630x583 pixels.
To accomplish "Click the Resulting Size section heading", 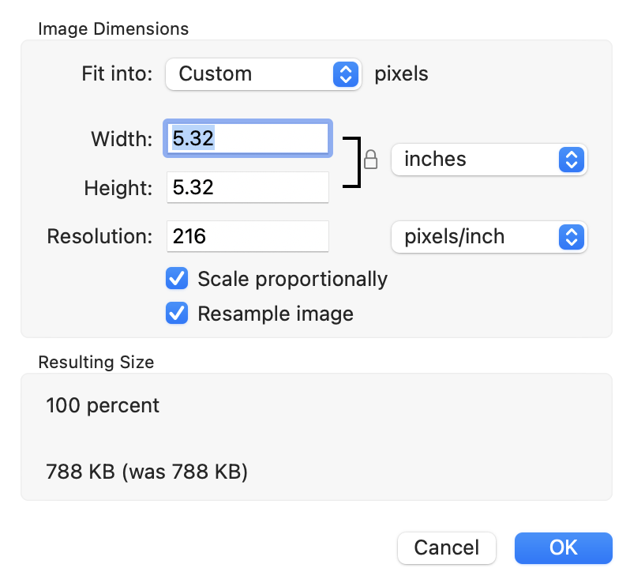I will coord(96,363).
